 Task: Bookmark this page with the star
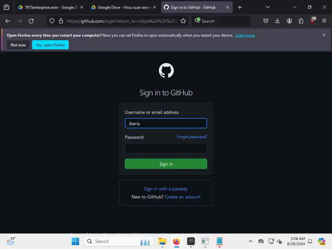tap(183, 21)
